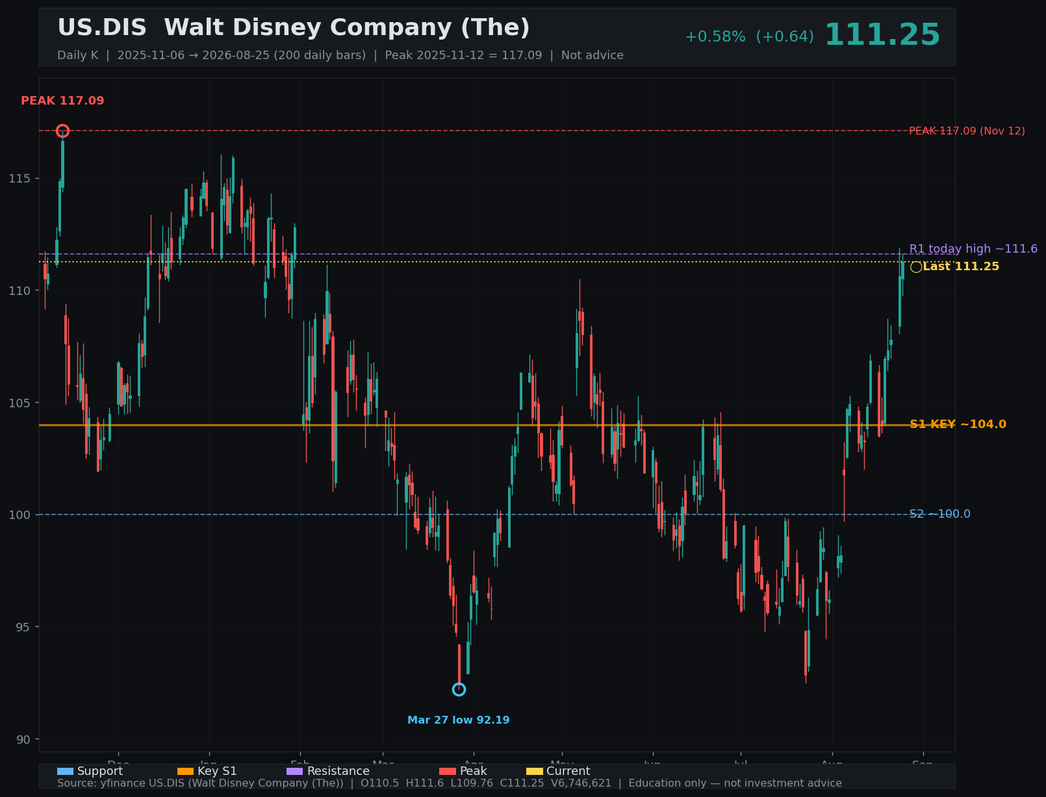Click the "R1 today high ~111.6" label
Viewport: 1046px width, 797px height.
pyautogui.click(x=973, y=249)
